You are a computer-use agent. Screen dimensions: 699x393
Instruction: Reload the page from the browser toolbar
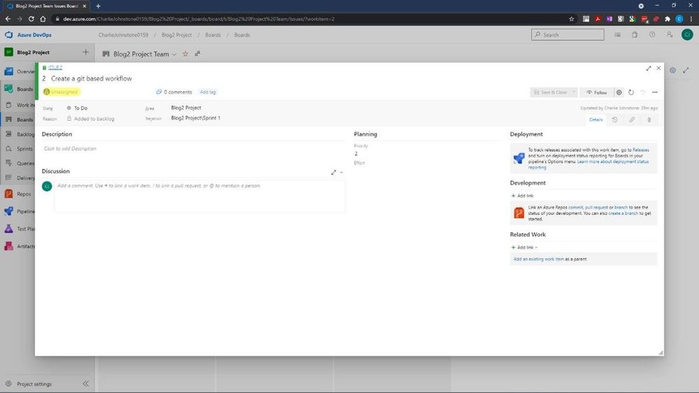pos(31,19)
